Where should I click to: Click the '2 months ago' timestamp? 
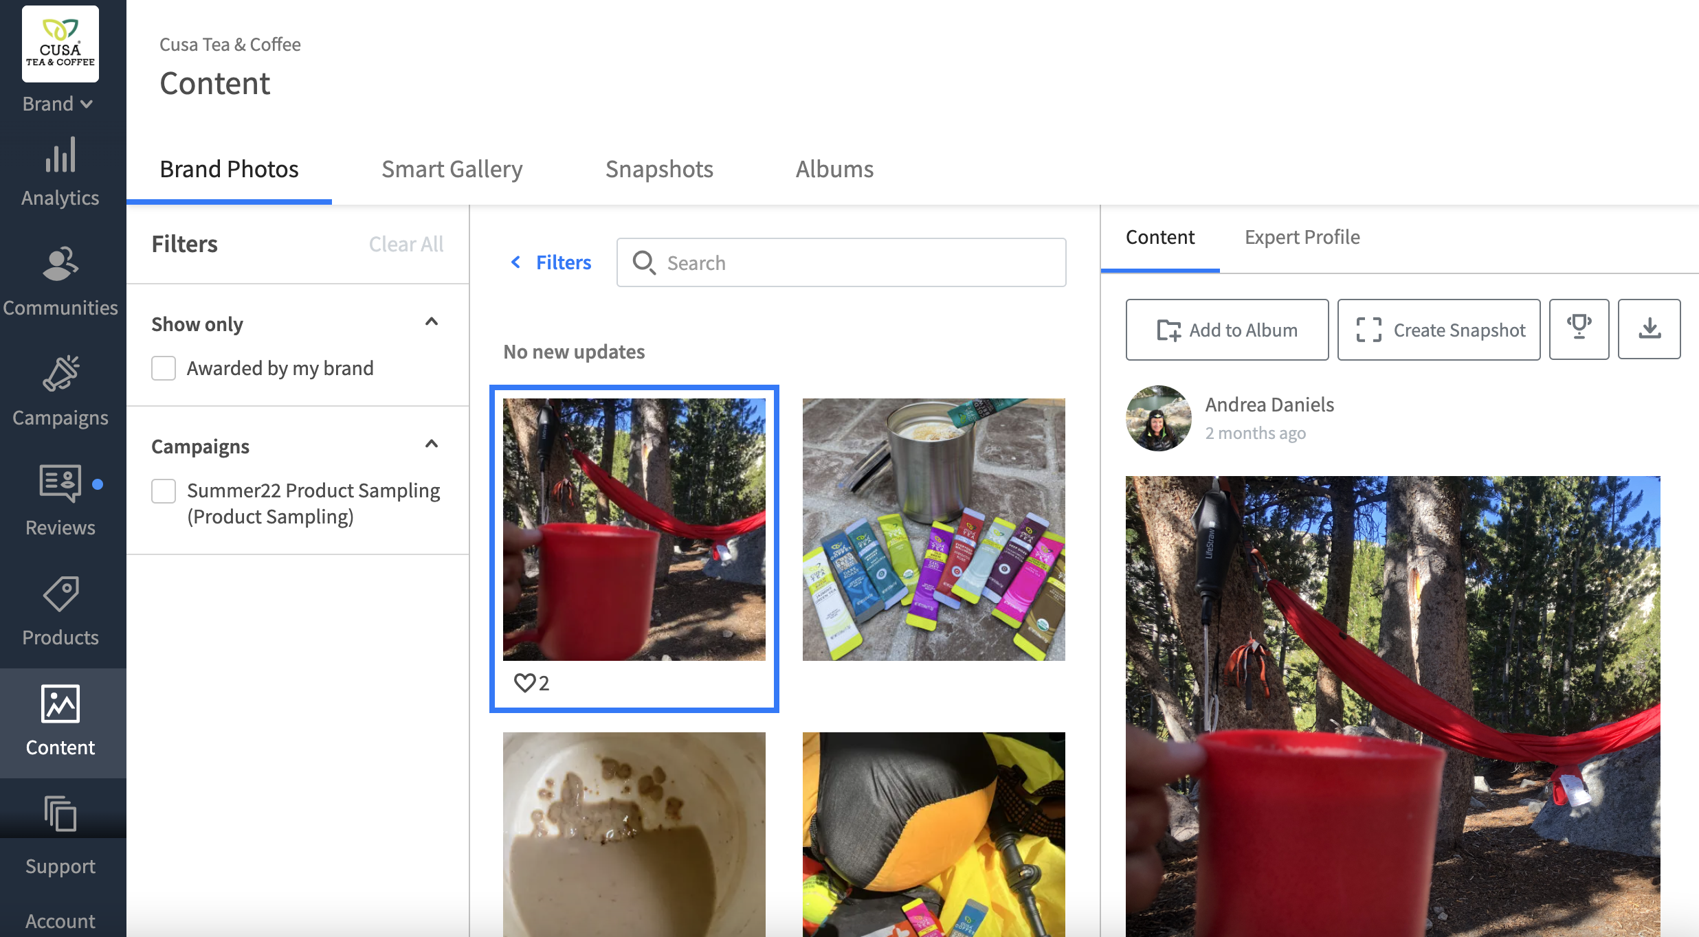(x=1255, y=433)
